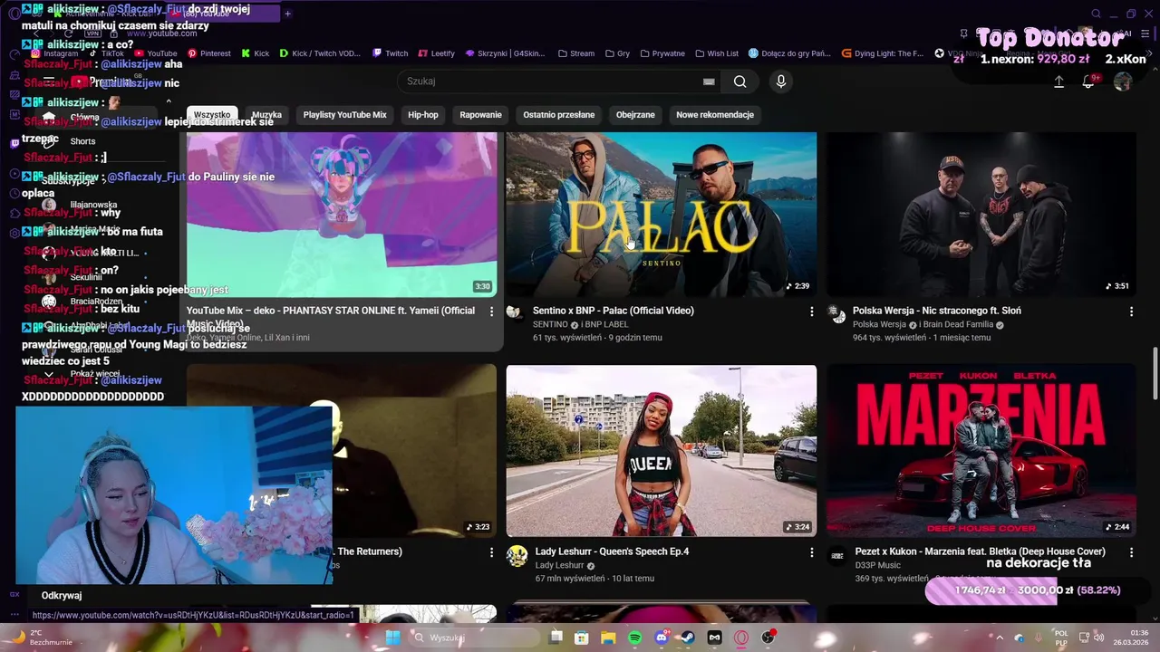The width and height of the screenshot is (1160, 652).
Task: Open Discord from the taskbar
Action: 662,638
